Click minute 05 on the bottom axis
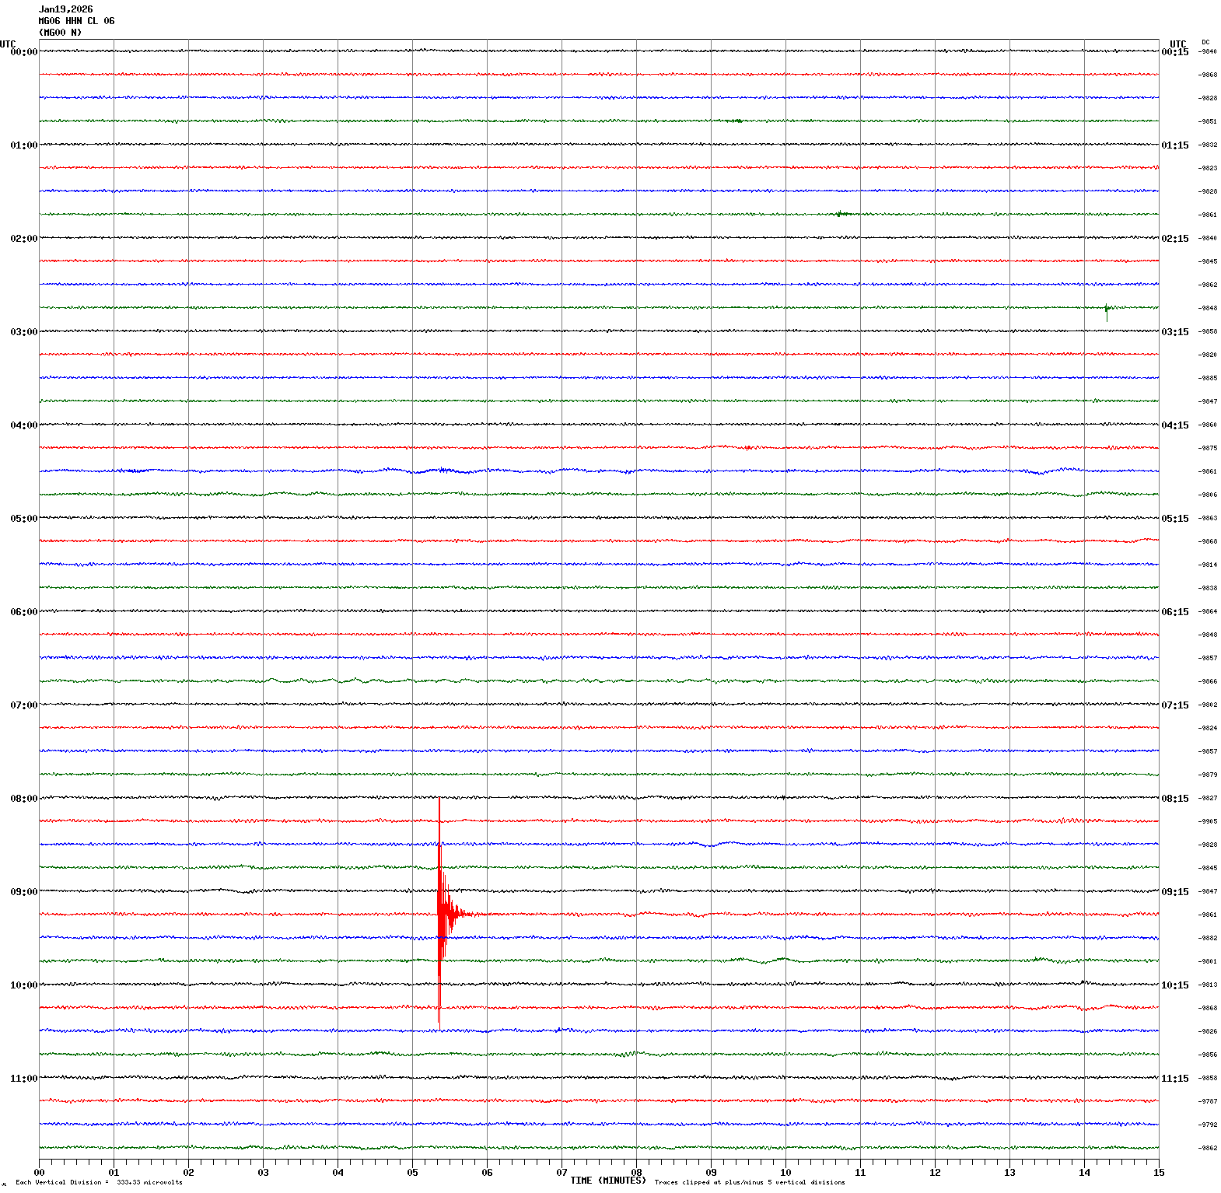Screen dimensions: 1221x1193 412,1173
